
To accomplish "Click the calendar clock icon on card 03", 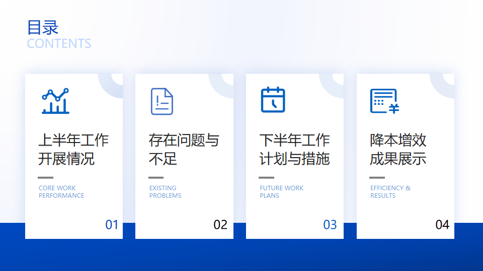I will [273, 100].
